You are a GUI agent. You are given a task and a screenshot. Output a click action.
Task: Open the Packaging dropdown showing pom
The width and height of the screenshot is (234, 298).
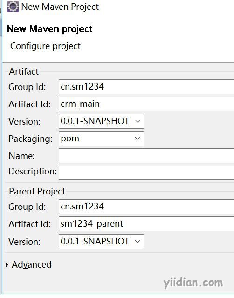pyautogui.click(x=101, y=139)
